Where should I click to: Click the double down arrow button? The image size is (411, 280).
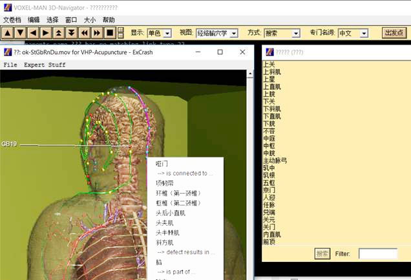tap(71, 33)
